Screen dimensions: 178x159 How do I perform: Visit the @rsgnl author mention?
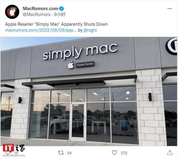pos(90,30)
